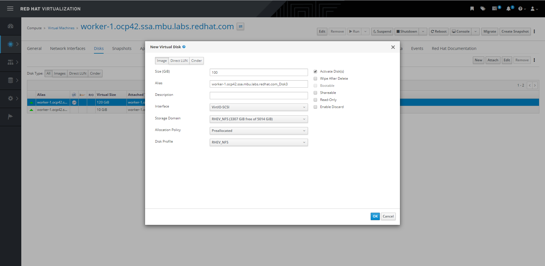Open the tasks list icon
The image size is (545, 266).
click(494, 9)
